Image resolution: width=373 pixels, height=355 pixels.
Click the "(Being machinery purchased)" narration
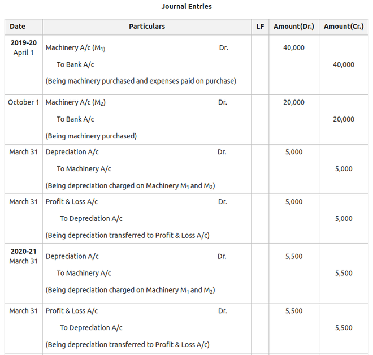(91, 136)
